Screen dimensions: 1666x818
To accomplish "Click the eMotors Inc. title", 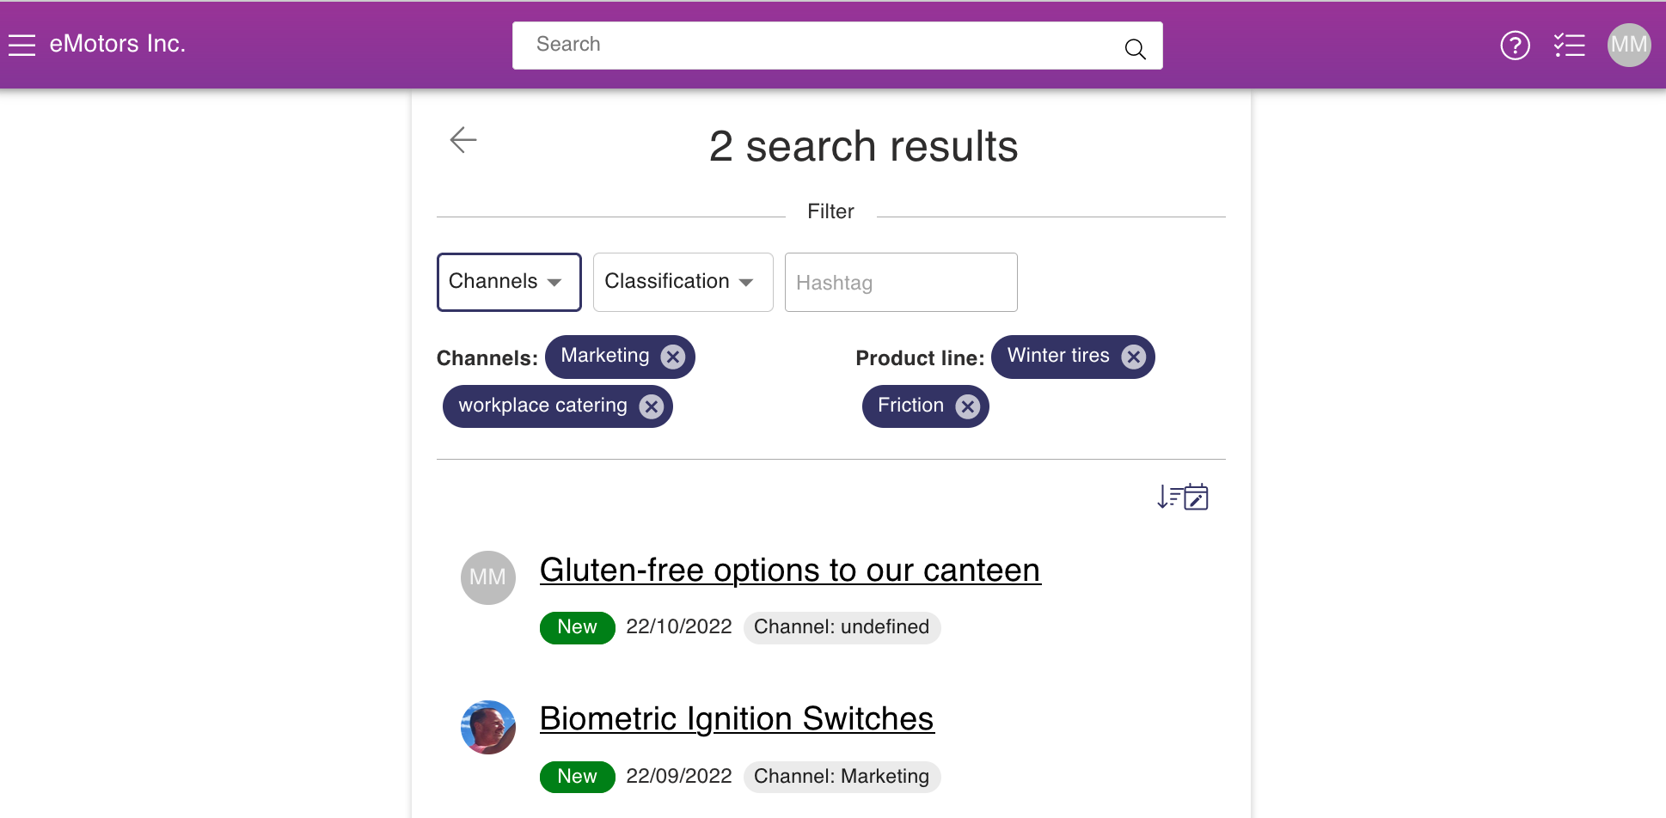I will click(118, 44).
